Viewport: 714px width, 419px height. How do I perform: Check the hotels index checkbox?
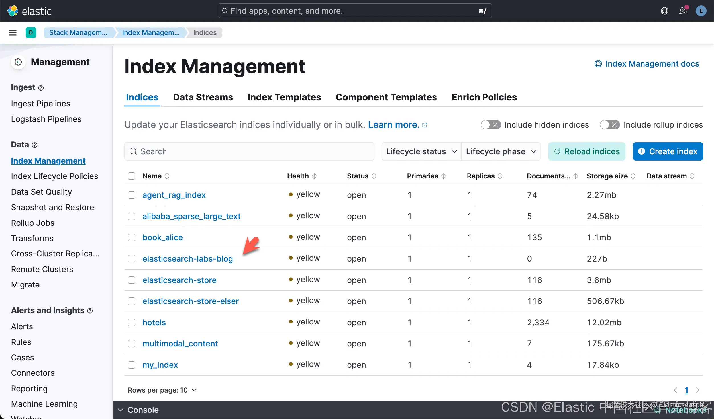coord(132,323)
